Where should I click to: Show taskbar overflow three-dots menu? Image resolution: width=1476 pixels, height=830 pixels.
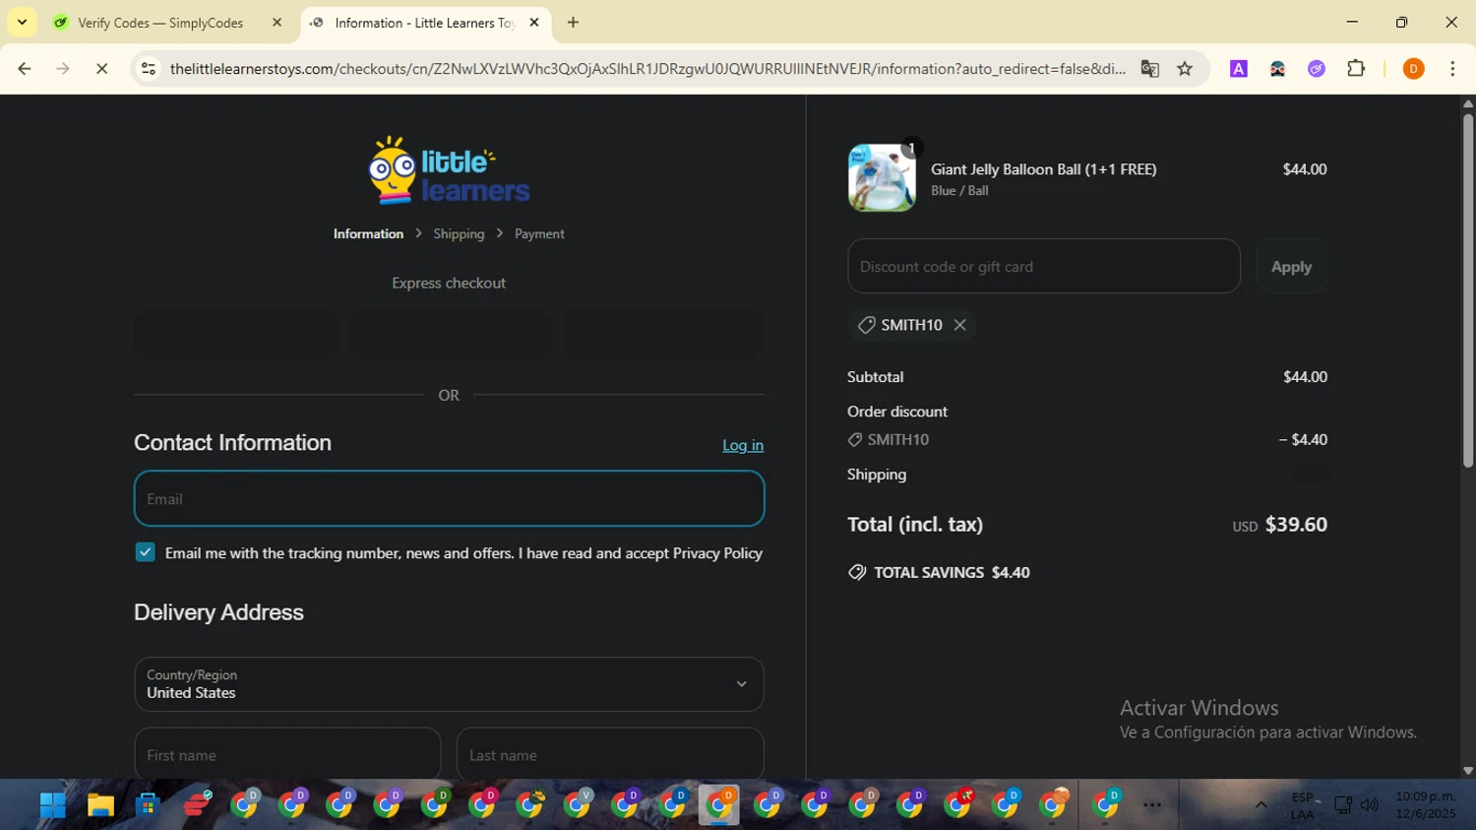click(x=1152, y=805)
